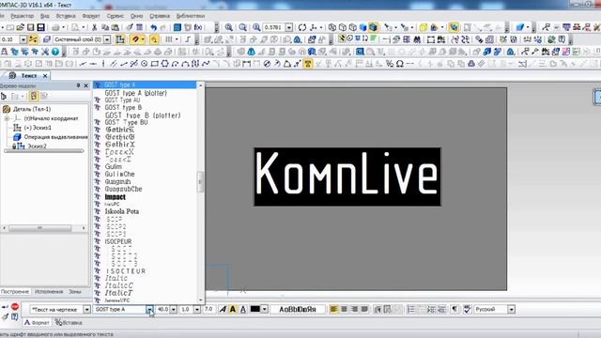Toggle paragraph marks display
This screenshot has height=338, width=601.
point(455,309)
